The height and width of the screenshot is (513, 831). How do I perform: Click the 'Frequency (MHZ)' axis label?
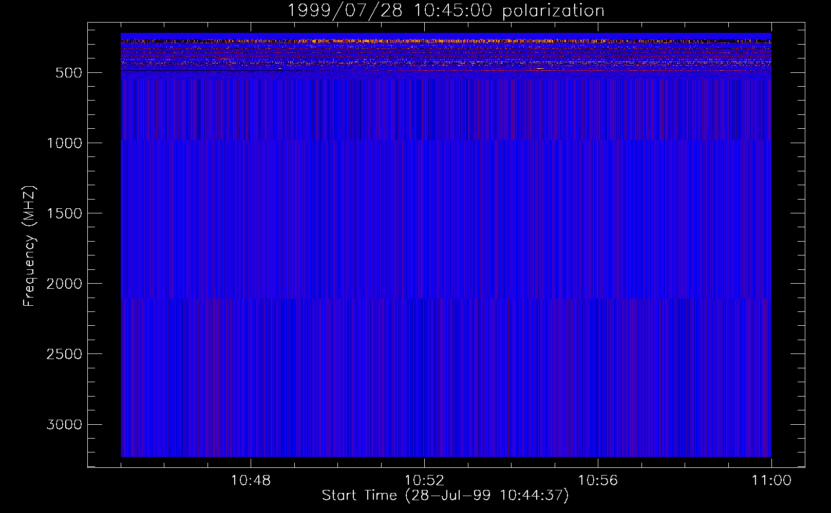click(x=29, y=246)
